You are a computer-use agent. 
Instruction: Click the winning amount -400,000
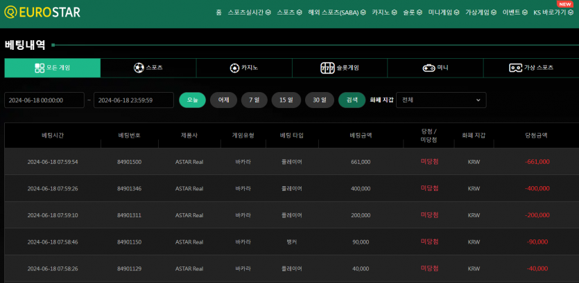537,189
